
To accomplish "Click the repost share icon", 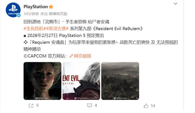I will coord(31,106).
